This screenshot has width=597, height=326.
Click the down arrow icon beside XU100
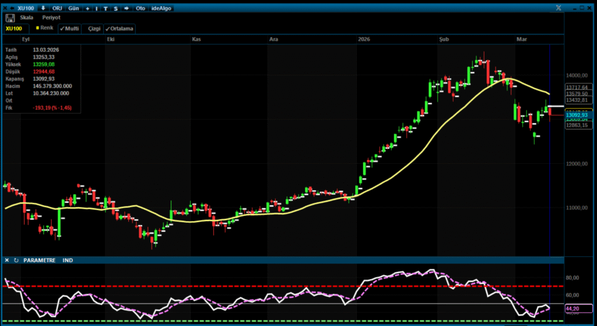[43, 8]
